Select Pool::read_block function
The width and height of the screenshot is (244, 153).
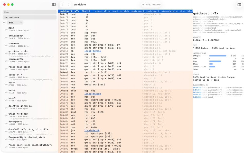30,68
